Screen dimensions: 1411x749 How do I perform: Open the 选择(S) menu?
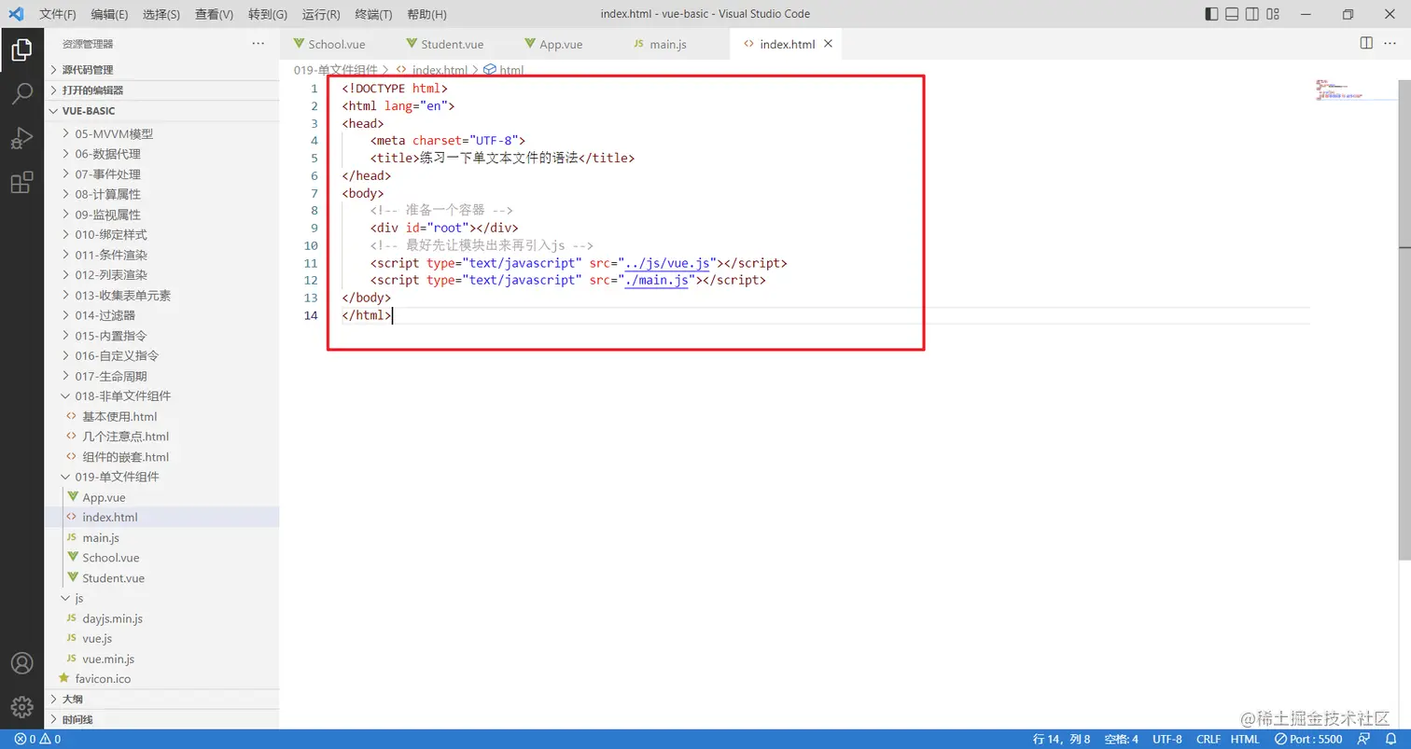coord(161,15)
